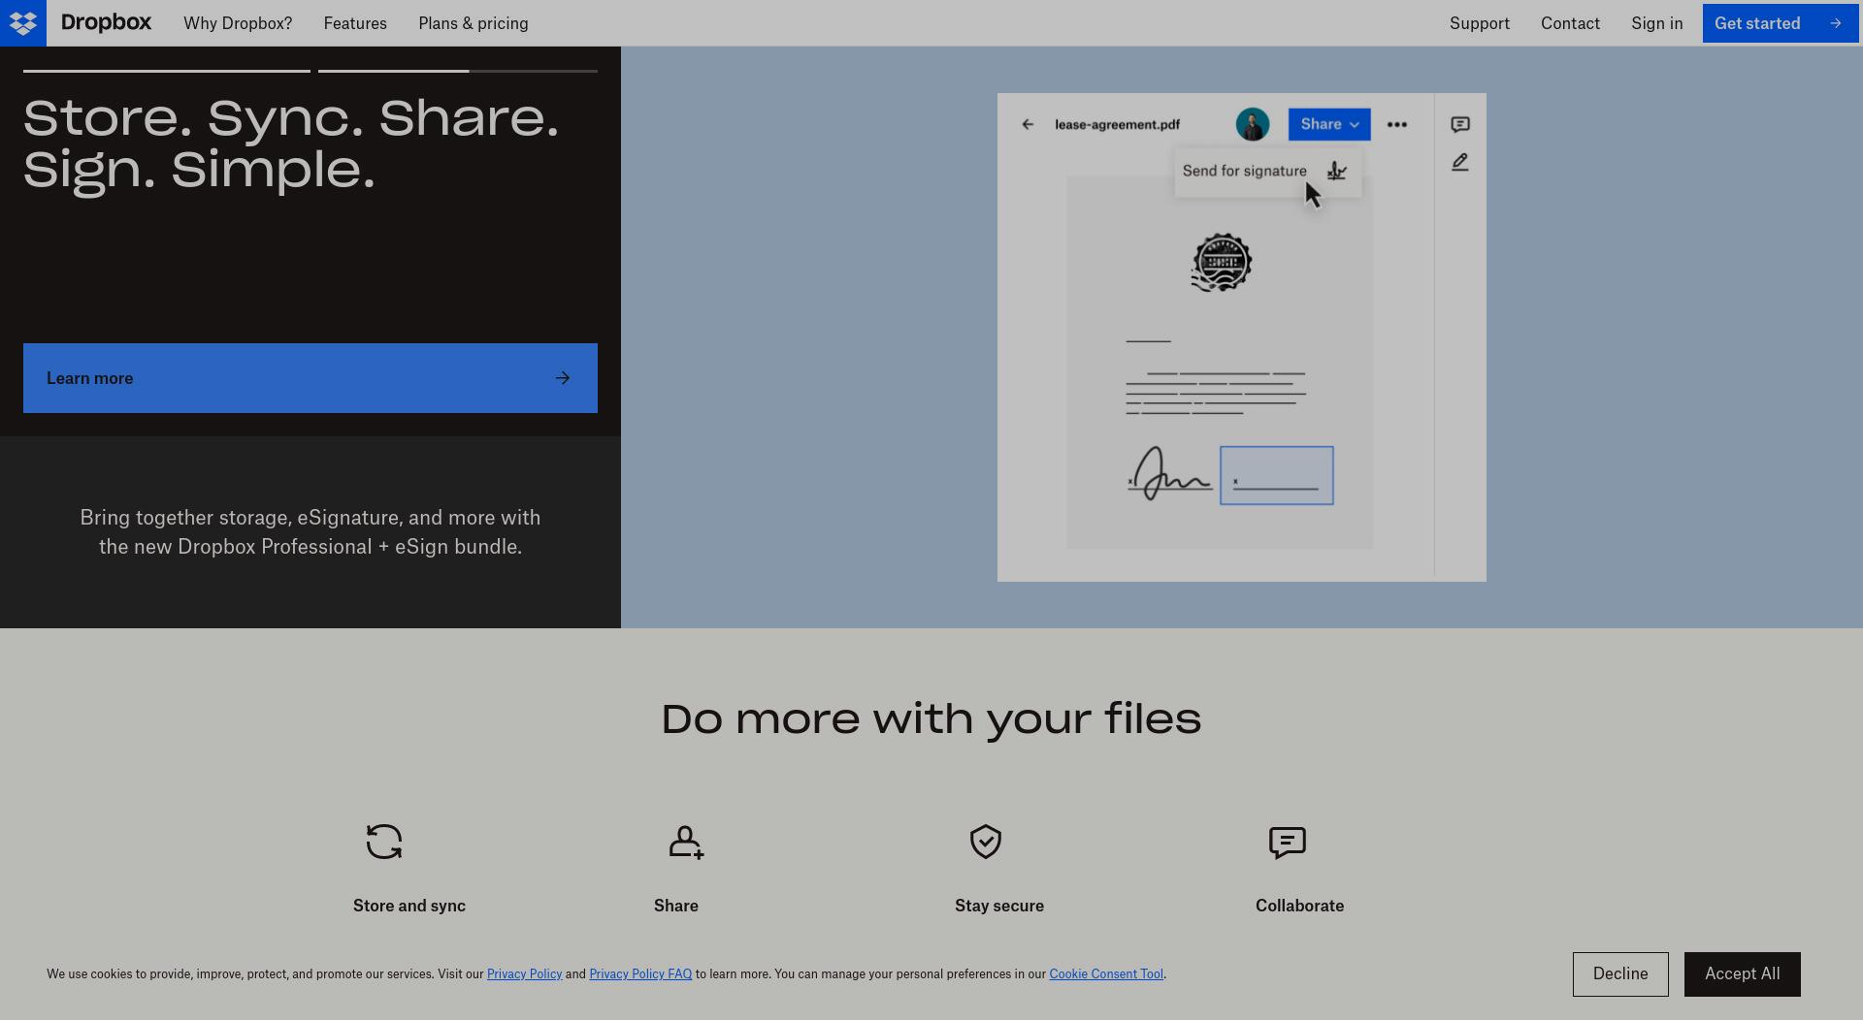Click the Do more with your files heading
Viewport: 1863px width, 1020px height.
pos(931,719)
